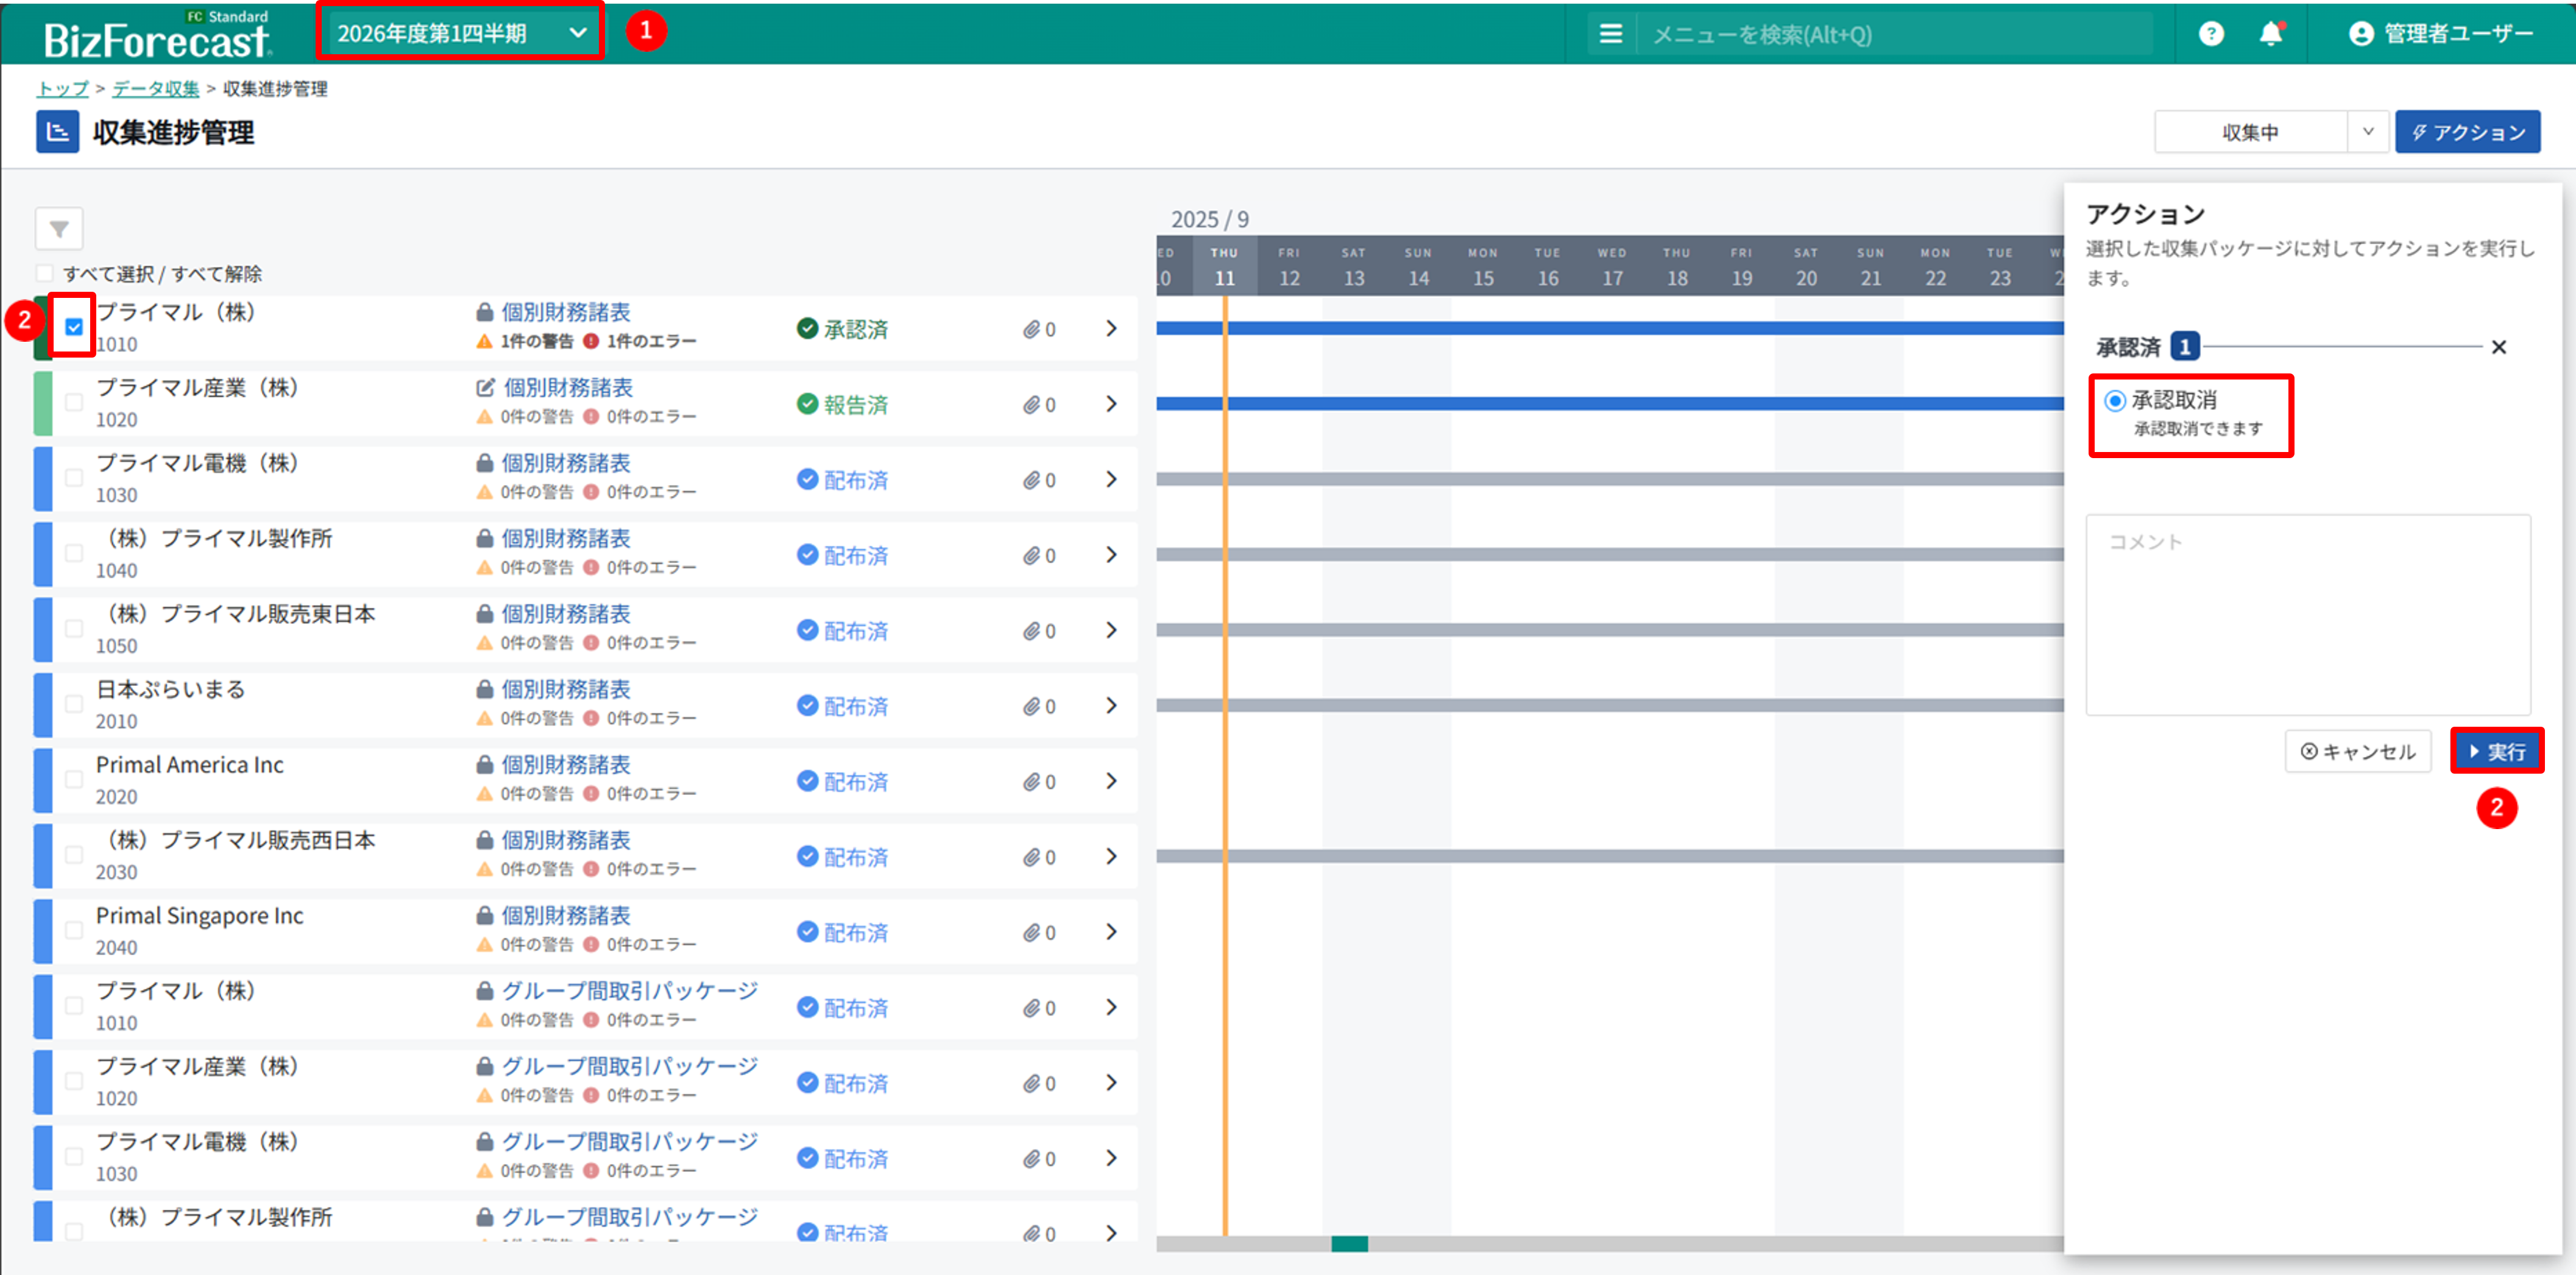
Task: Click the filter funnel icon
Action: (x=59, y=229)
